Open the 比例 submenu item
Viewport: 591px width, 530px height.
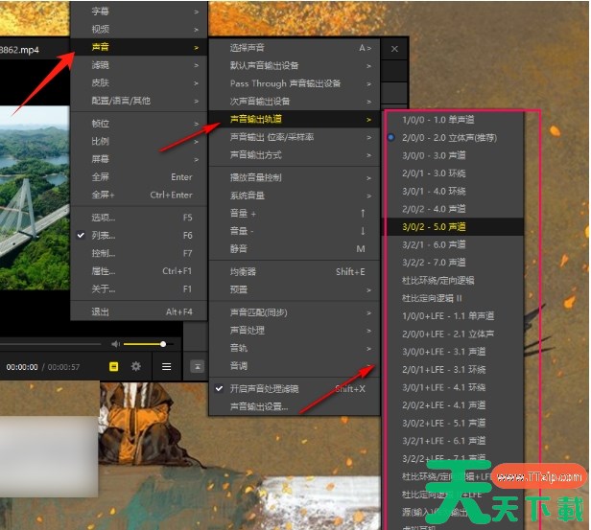click(x=139, y=141)
